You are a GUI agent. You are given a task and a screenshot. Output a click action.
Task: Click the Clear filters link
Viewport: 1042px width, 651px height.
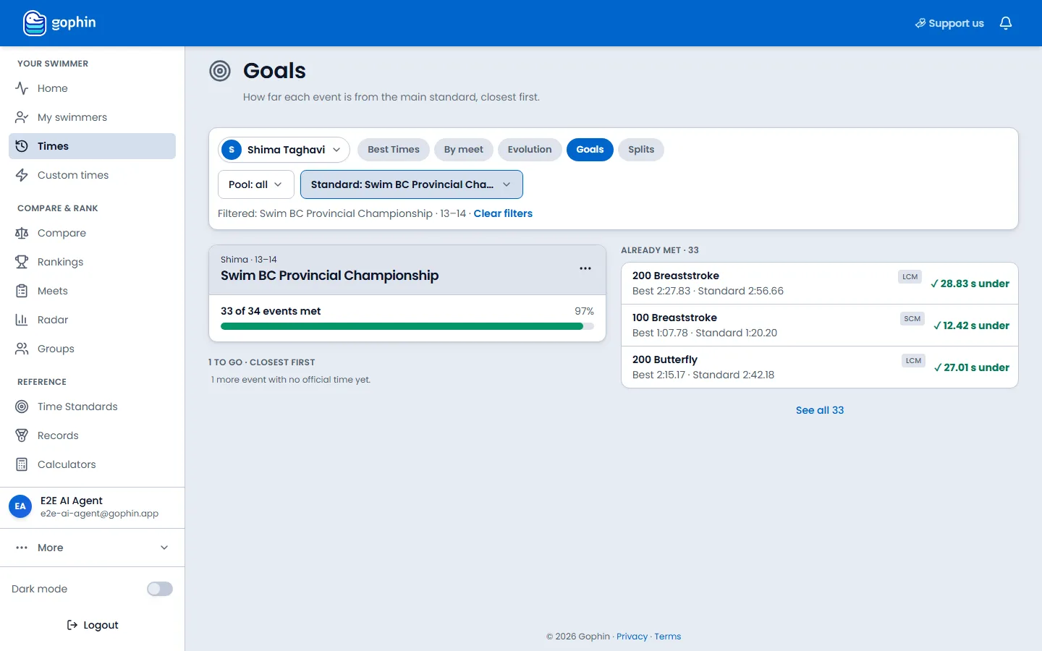(x=503, y=213)
